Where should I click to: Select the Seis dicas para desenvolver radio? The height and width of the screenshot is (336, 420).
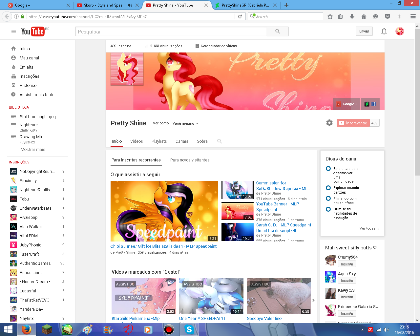[328, 169]
